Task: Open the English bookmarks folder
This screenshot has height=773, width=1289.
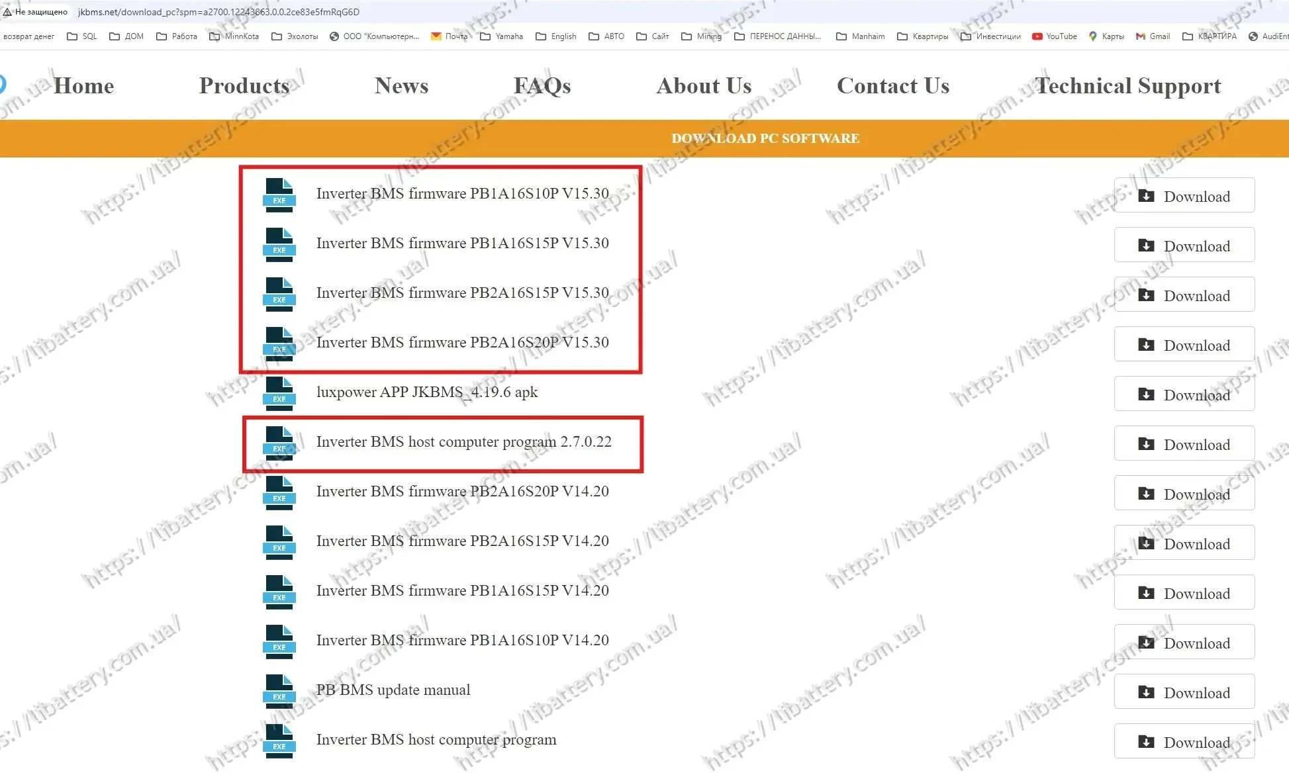Action: [556, 36]
